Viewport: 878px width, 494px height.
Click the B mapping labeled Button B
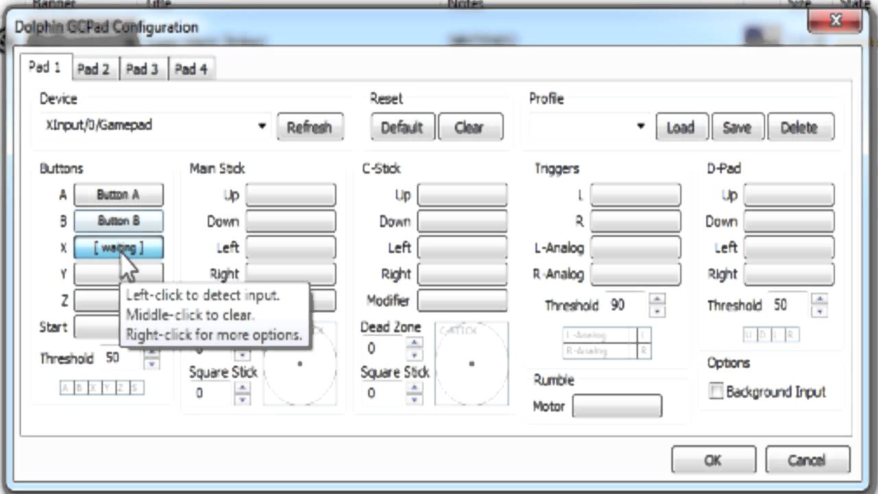119,221
